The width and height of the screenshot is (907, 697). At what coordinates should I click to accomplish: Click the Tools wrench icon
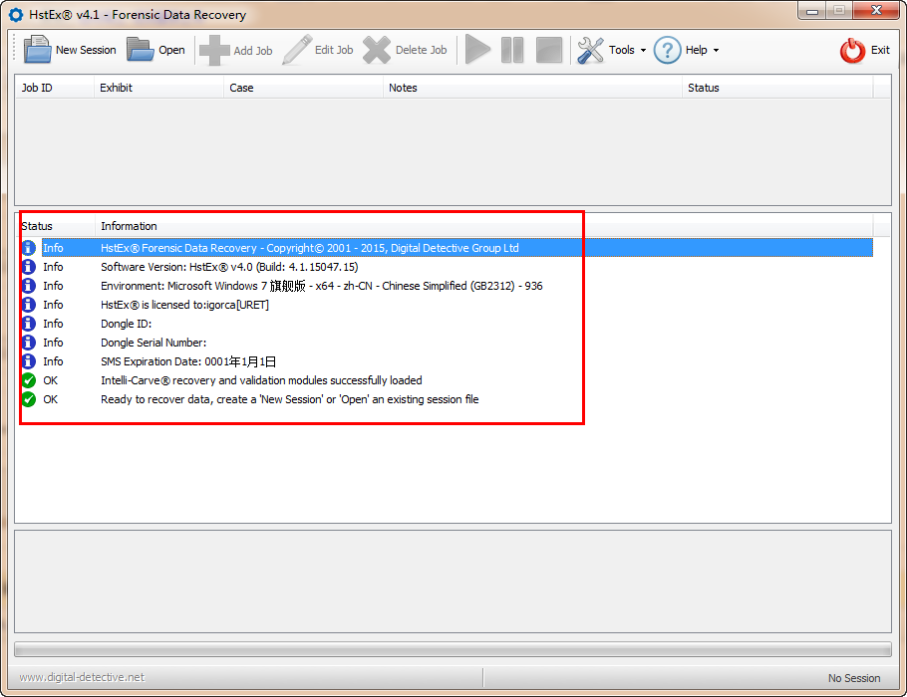(591, 50)
